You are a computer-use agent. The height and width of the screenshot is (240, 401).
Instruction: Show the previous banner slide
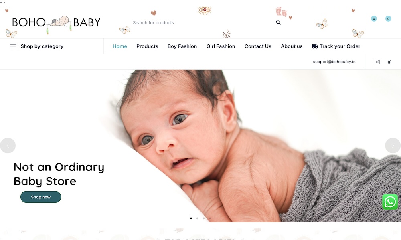tap(8, 146)
